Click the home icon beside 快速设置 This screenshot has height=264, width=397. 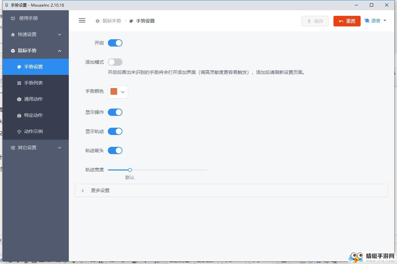pos(13,35)
